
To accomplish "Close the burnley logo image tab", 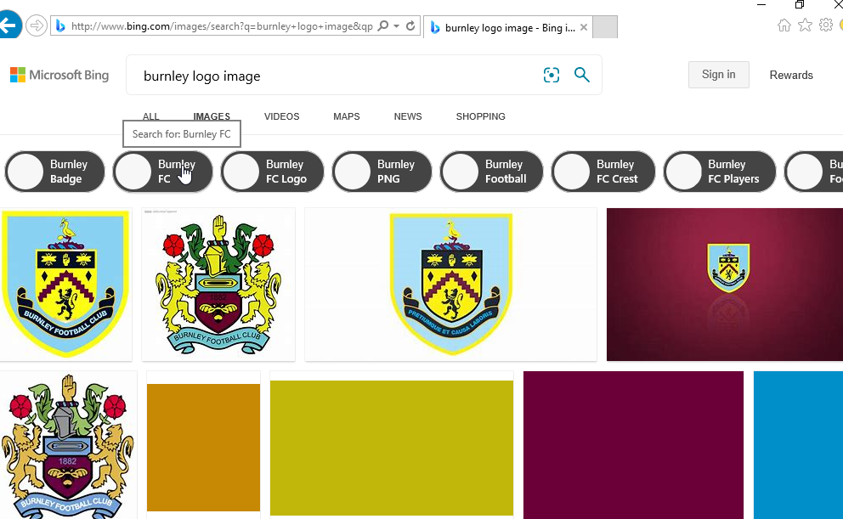I will click(584, 27).
